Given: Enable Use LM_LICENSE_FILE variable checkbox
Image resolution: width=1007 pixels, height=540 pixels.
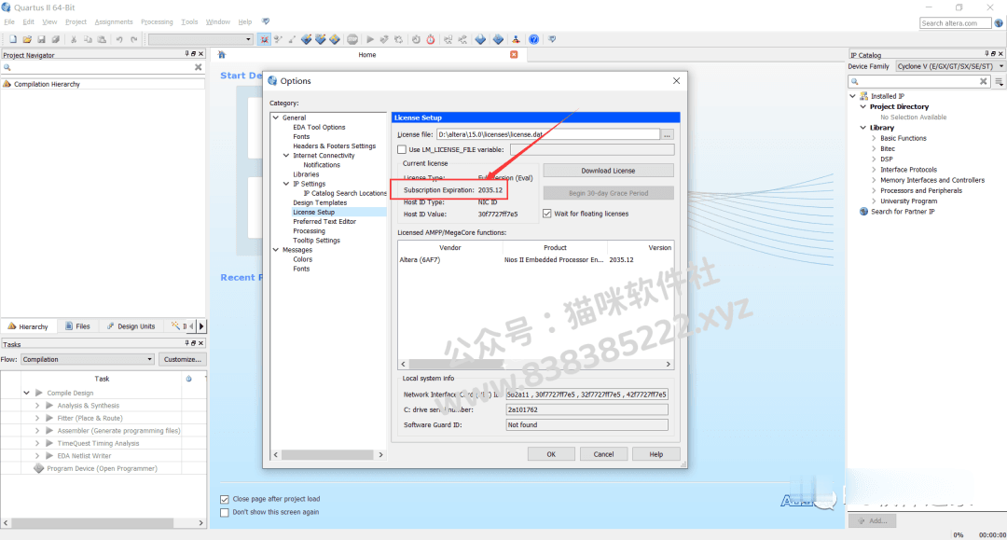Looking at the screenshot, I should (x=402, y=149).
